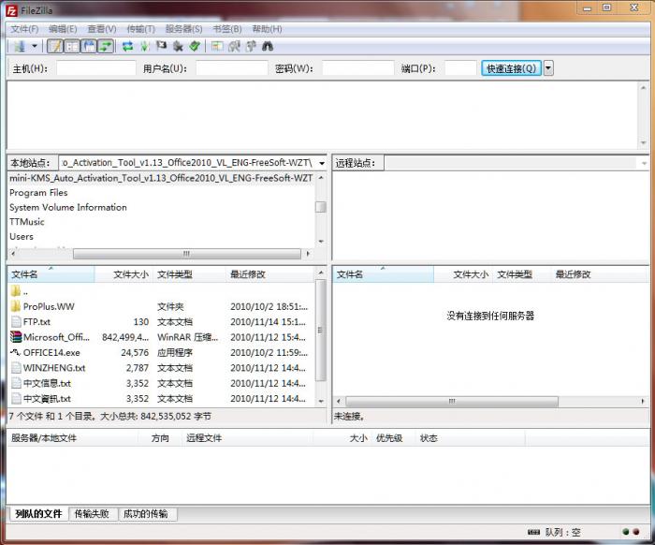Switch to the 传输失败 tab
Image resolution: width=655 pixels, height=545 pixels.
point(92,514)
